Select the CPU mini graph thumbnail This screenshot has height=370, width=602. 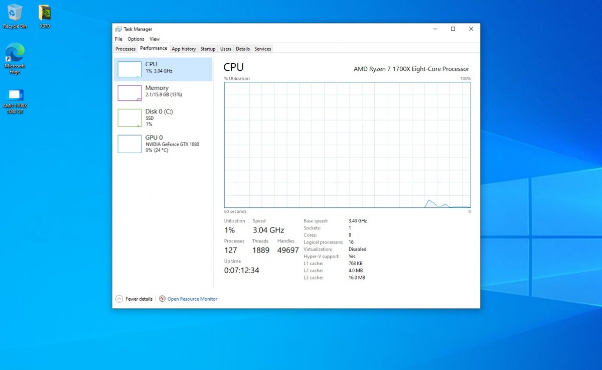pos(129,69)
